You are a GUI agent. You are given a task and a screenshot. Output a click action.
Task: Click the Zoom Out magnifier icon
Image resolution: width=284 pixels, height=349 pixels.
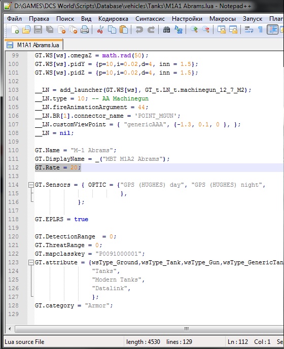point(206,29)
